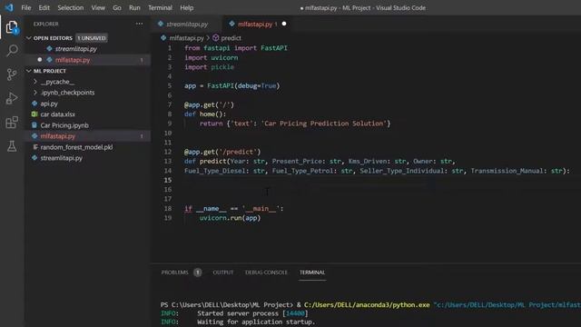Click the Python icon beside api.py

[34, 104]
